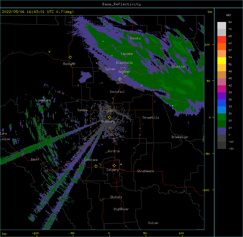Screen dimensions: 243x237
Task: Click the Banff label
Action: [35, 160]
